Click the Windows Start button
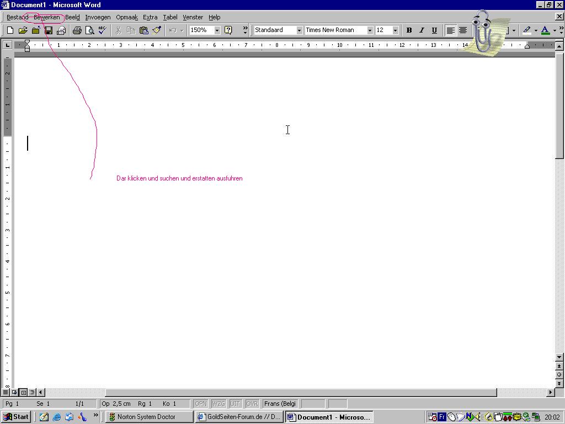The height and width of the screenshot is (424, 565). point(16,417)
